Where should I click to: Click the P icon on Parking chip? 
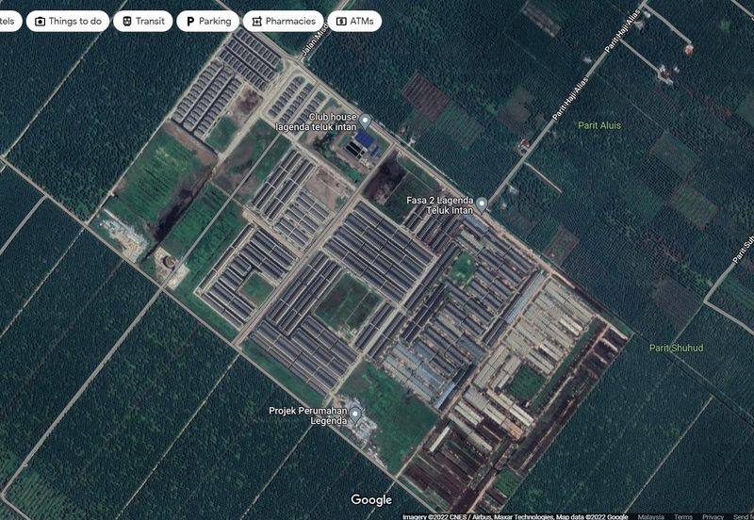coord(190,21)
